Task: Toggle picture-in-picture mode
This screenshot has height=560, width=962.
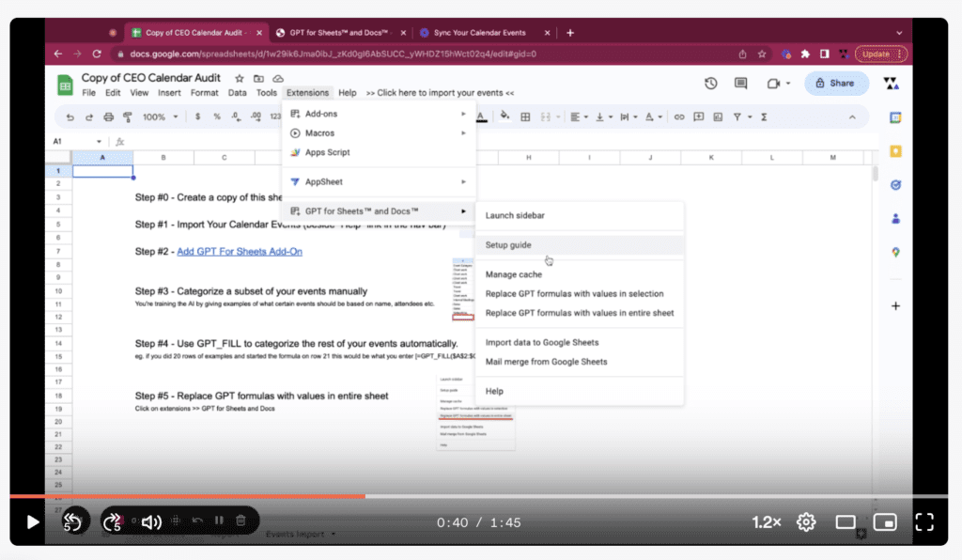Action: 885,522
